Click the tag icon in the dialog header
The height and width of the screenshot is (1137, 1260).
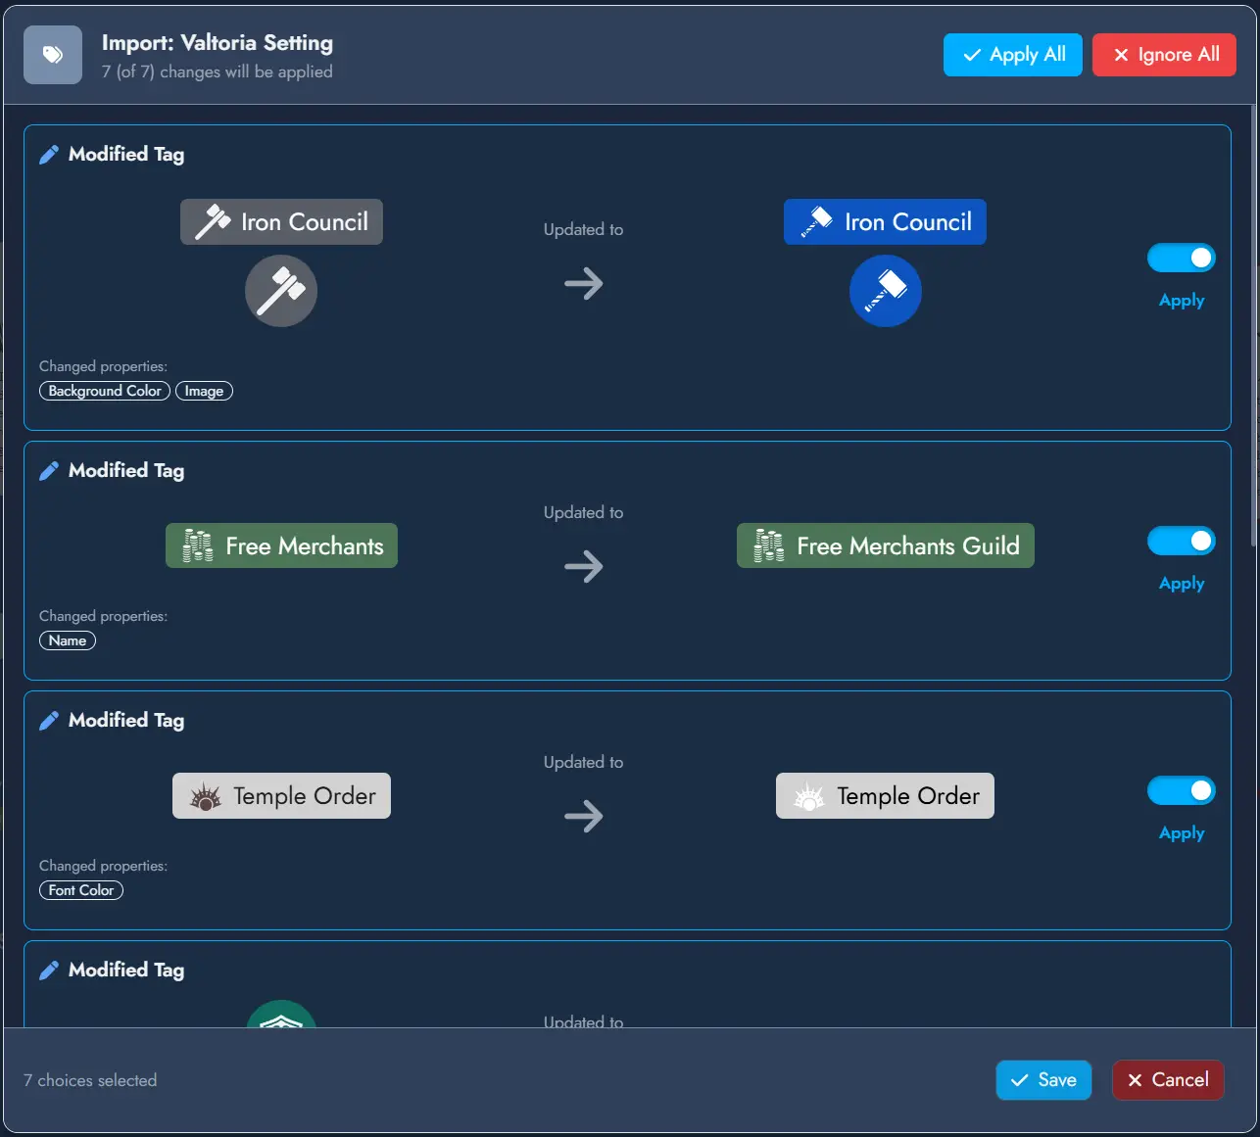(x=52, y=55)
